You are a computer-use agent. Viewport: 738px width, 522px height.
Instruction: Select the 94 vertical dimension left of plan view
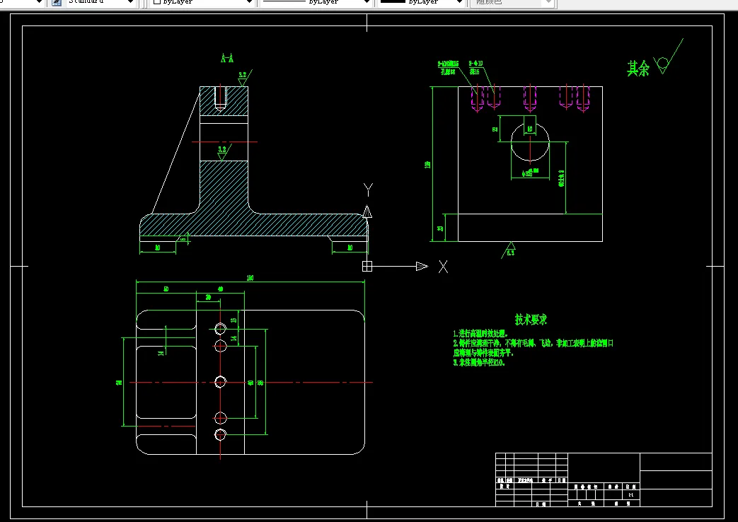coord(120,382)
